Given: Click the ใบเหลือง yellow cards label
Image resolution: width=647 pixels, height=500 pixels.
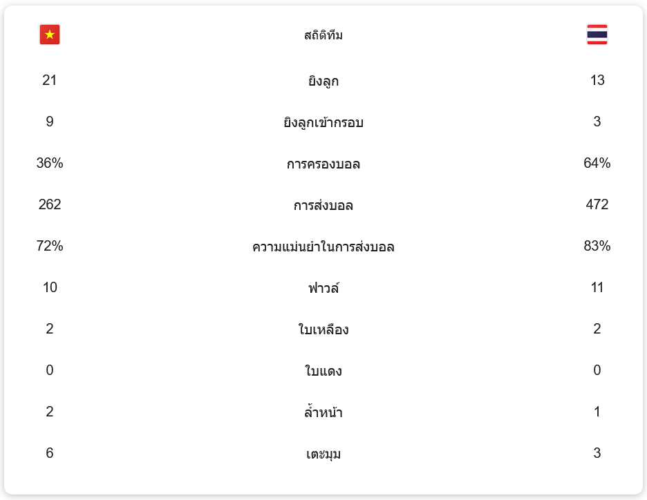Looking at the screenshot, I should [323, 329].
